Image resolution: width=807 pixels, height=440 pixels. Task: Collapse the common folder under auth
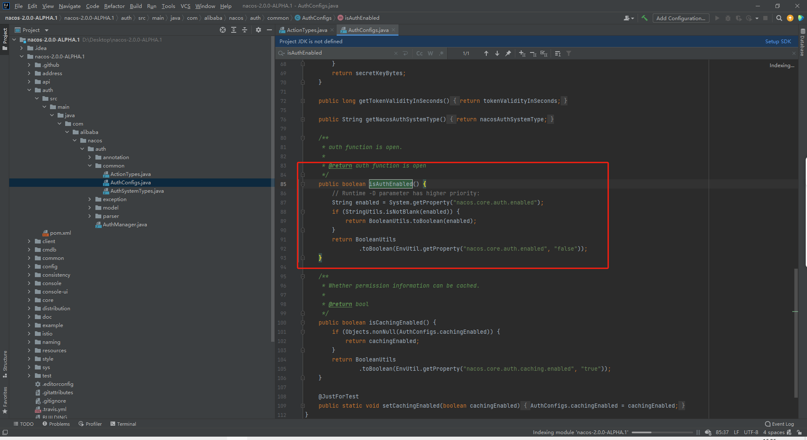tap(90, 166)
